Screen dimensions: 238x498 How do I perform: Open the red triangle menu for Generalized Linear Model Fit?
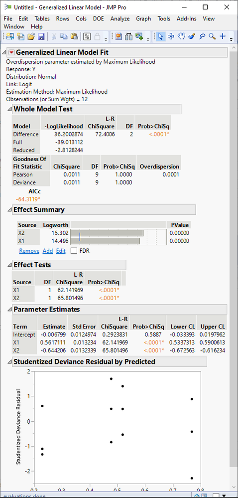[x=11, y=52]
